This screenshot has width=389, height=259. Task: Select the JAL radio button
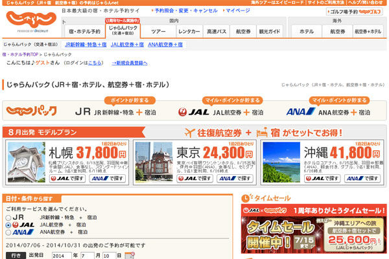coord(8,225)
